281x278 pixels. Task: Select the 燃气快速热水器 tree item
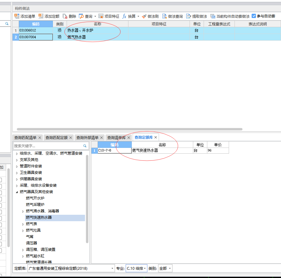point(55,218)
